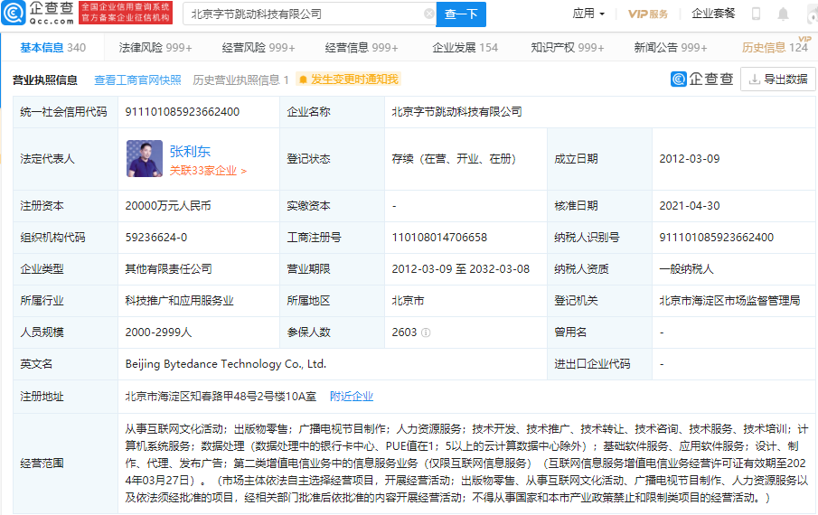Open the 应用 dropdown menu

[x=588, y=14]
